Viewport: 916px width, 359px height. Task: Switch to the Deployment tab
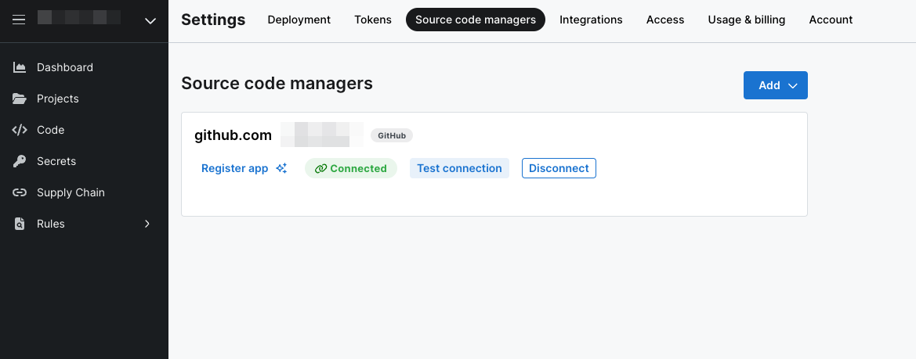[299, 20]
